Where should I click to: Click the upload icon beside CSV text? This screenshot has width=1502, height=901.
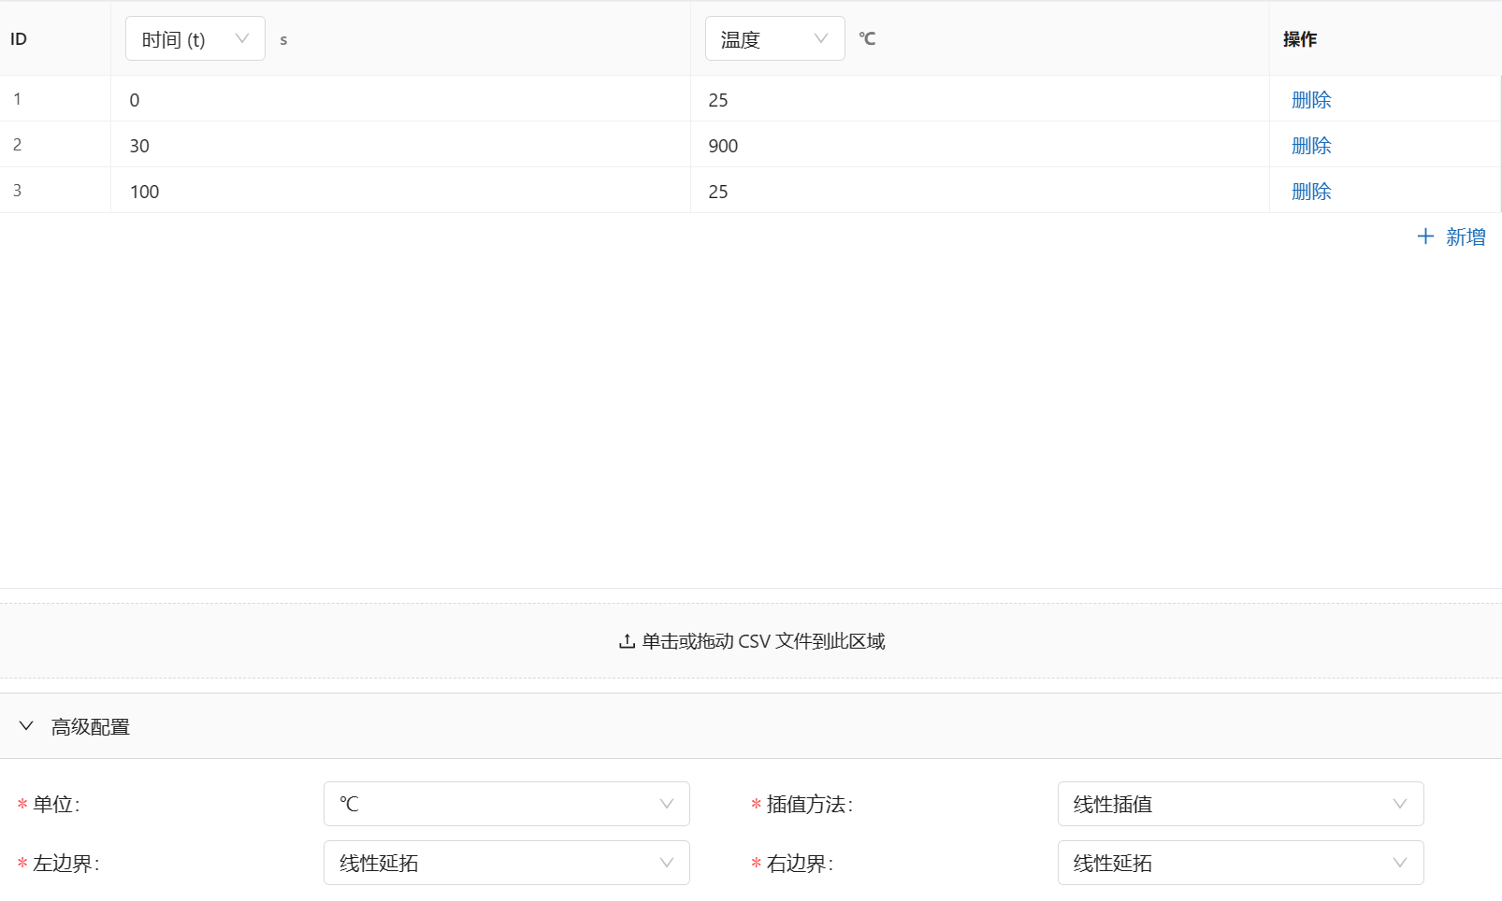coord(627,641)
